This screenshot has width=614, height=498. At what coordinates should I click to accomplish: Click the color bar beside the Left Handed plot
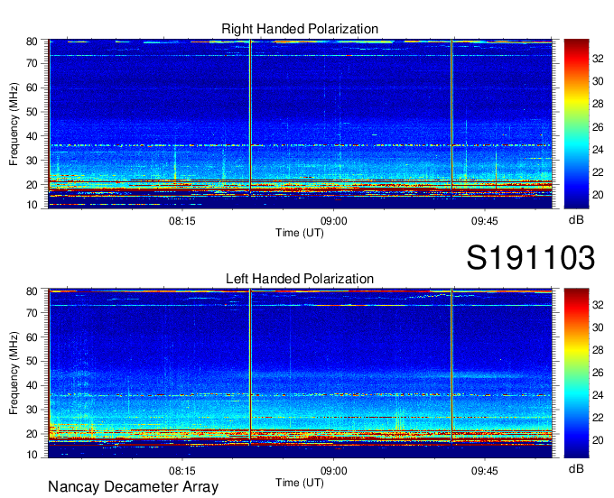click(x=576, y=373)
